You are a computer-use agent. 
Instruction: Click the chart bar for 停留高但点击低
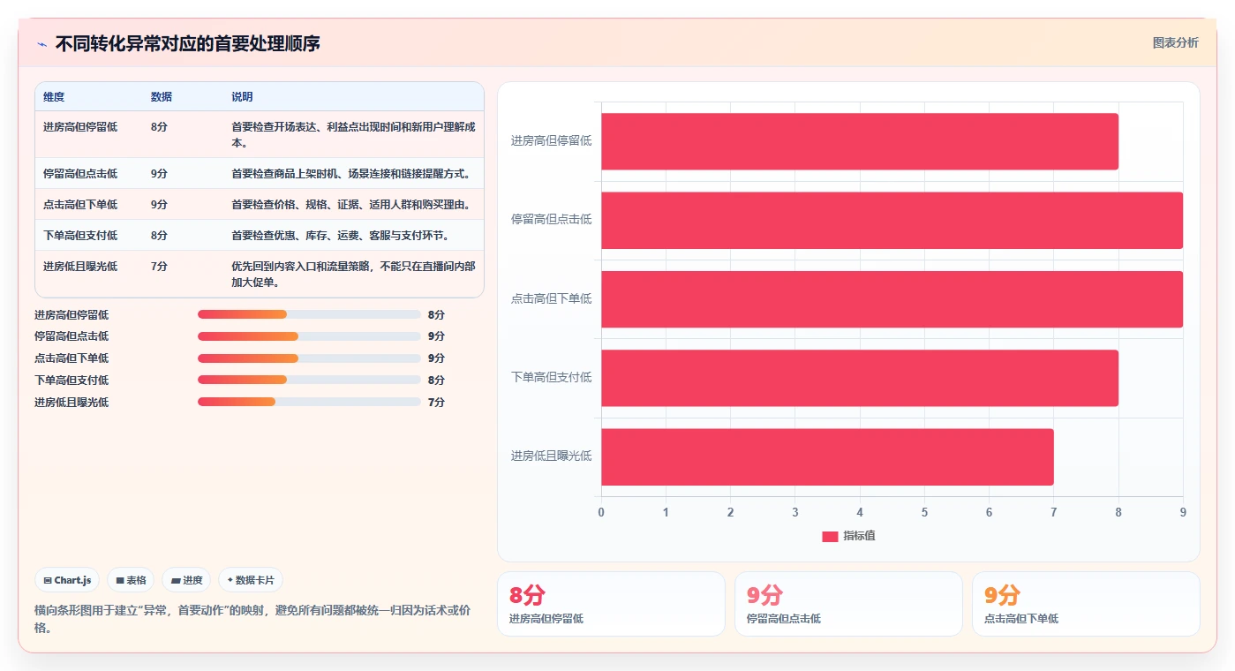[x=892, y=220]
